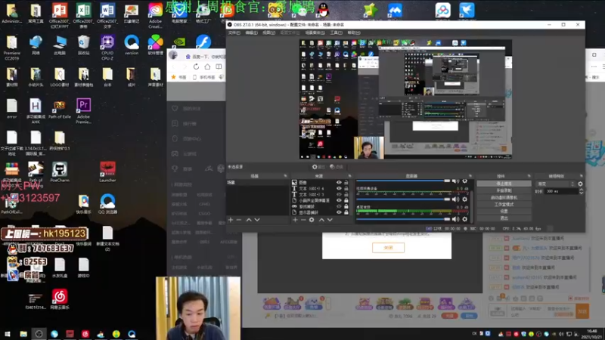Toggle lock on 文本 (GDI+) 4 source

pos(346,188)
